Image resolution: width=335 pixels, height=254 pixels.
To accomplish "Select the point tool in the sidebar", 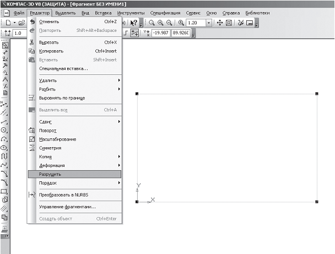I will (x=4, y=105).
